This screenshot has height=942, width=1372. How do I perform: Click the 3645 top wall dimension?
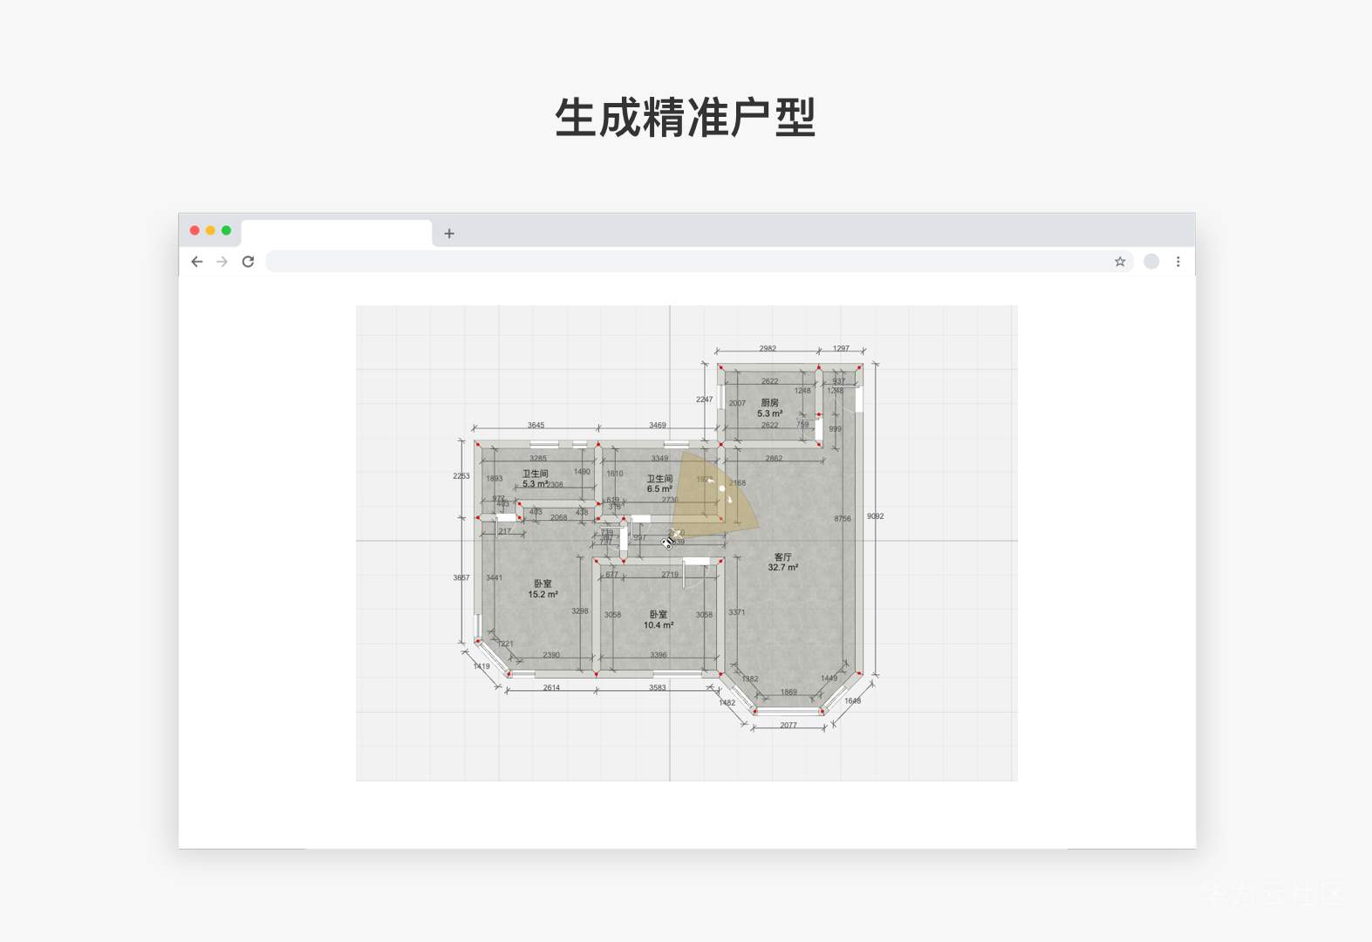coord(536,426)
